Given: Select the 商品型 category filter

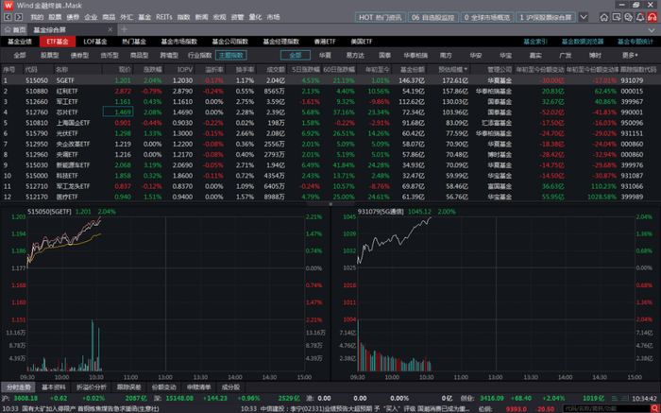Looking at the screenshot, I should click(x=139, y=55).
